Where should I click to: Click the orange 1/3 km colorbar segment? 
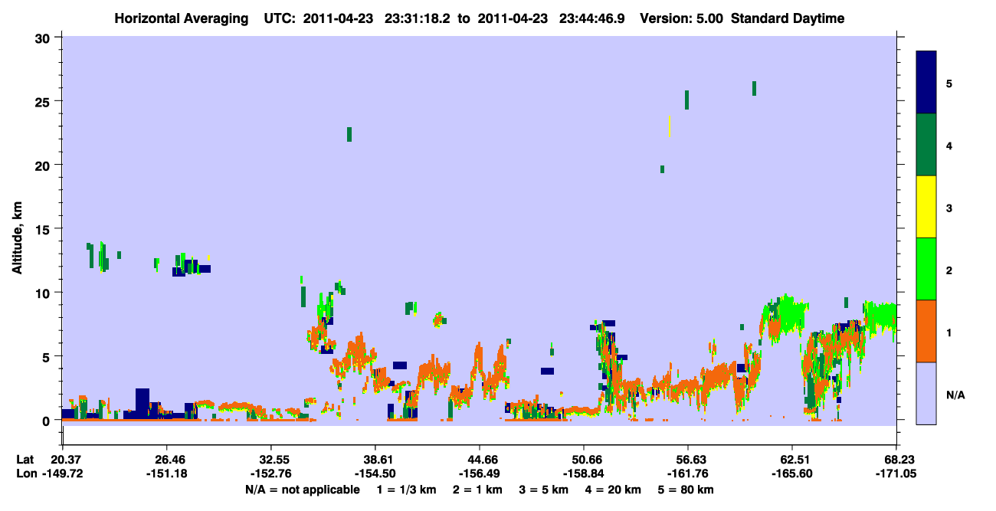926,331
